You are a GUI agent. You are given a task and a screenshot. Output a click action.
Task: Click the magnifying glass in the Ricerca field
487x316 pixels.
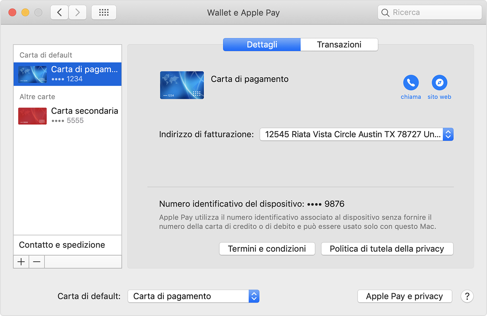[385, 13]
